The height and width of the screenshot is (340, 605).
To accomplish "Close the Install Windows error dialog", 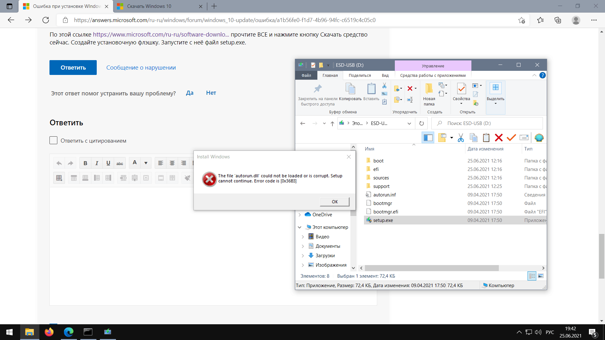I will 349,157.
